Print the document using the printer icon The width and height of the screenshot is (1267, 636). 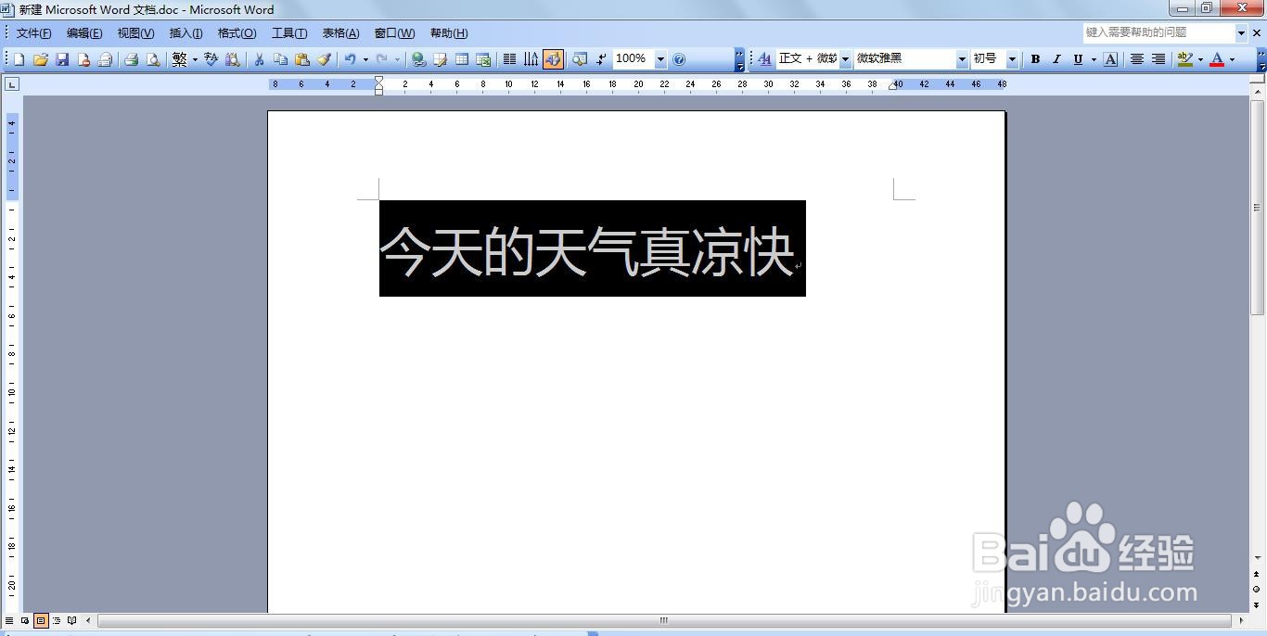pyautogui.click(x=132, y=59)
